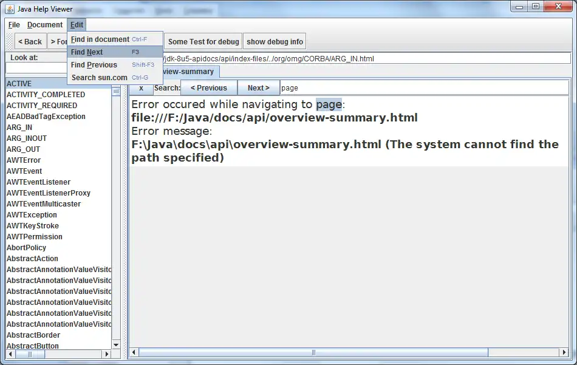Image resolution: width=577 pixels, height=365 pixels.
Task: Click document pane scroll left arrow
Action: [x=134, y=352]
